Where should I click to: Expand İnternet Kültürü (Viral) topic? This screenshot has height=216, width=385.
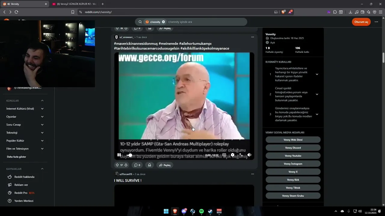42,109
